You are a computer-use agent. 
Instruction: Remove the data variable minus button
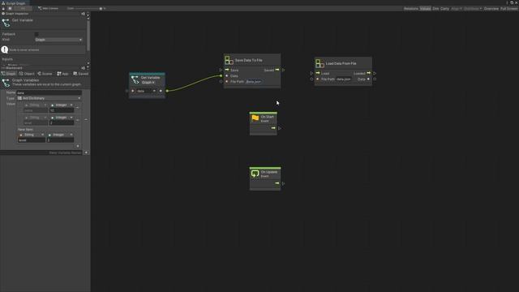pos(86,119)
